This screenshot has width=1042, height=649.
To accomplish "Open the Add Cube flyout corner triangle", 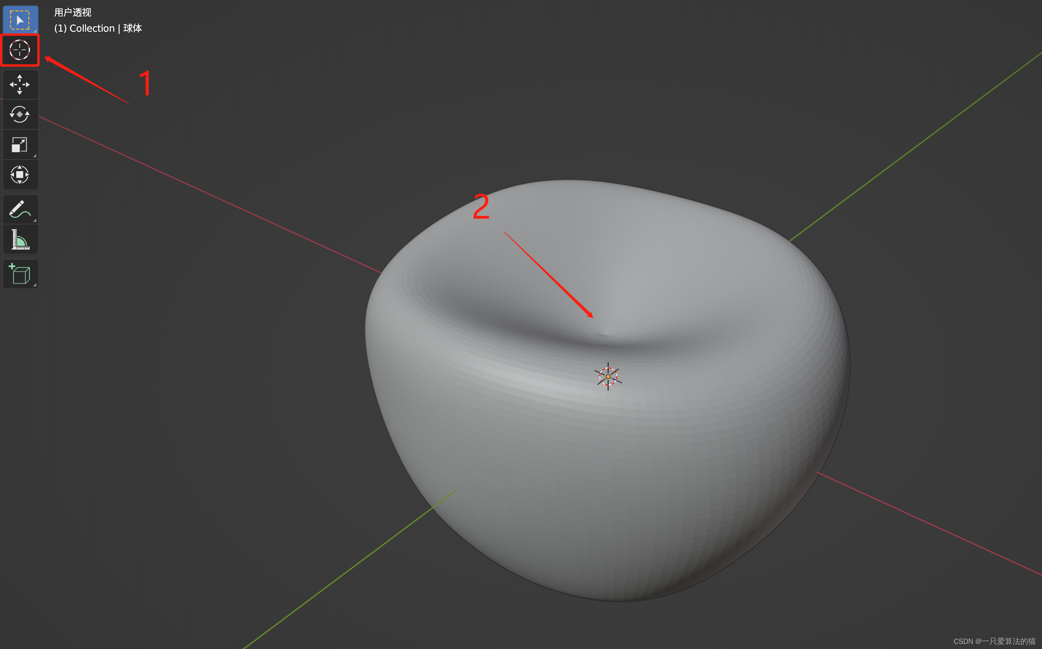I will pos(35,285).
